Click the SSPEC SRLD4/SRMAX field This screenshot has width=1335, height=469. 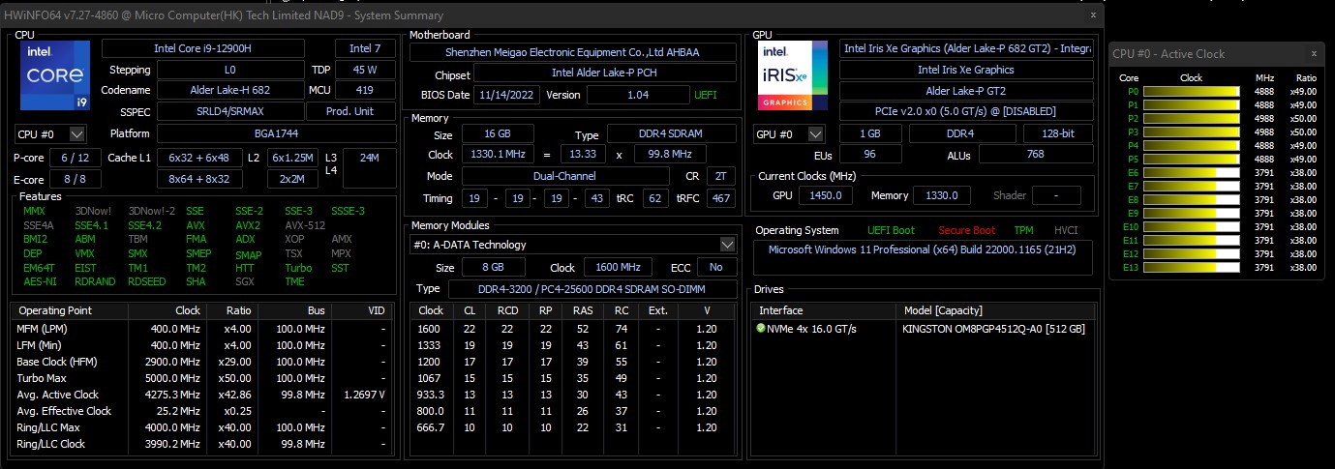point(229,111)
